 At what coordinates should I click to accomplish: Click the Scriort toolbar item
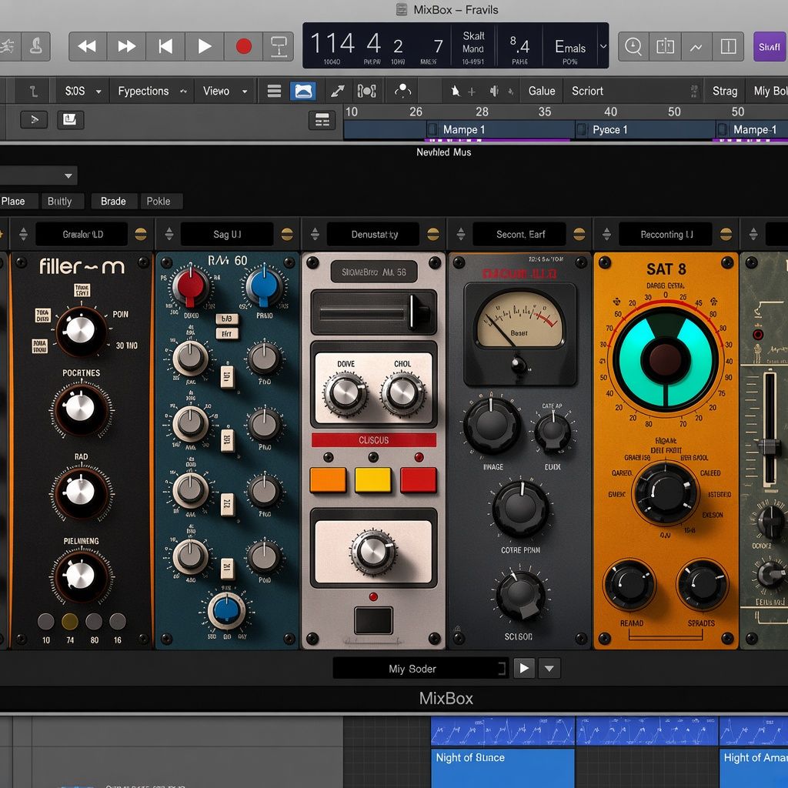click(x=587, y=91)
